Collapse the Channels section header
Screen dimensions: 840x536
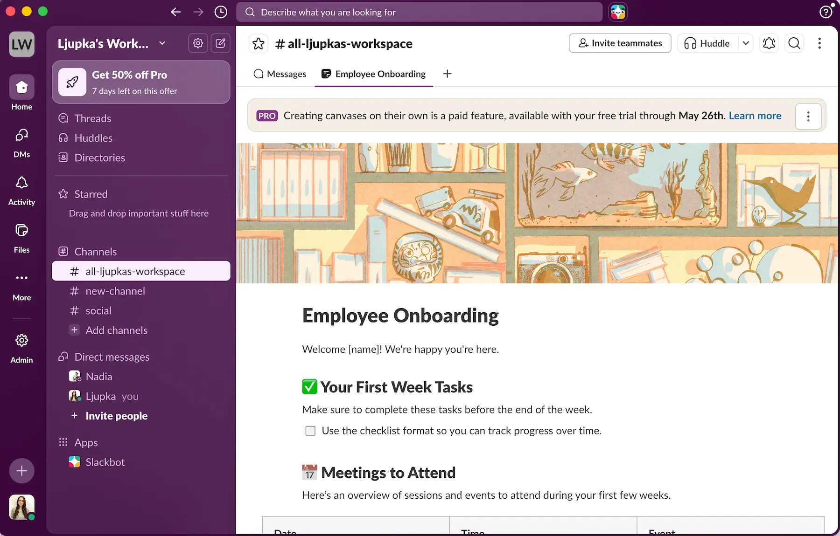coord(96,252)
